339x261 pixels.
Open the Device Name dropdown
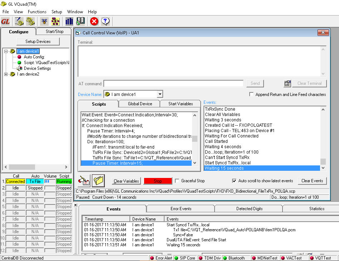click(x=160, y=94)
